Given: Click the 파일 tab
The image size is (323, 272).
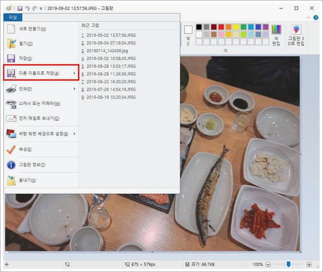Looking at the screenshot, I should (13, 17).
